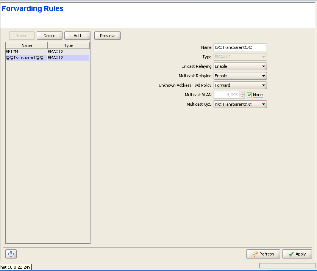Click the Add button
Viewport: 317px width, 271px height.
[x=77, y=36]
